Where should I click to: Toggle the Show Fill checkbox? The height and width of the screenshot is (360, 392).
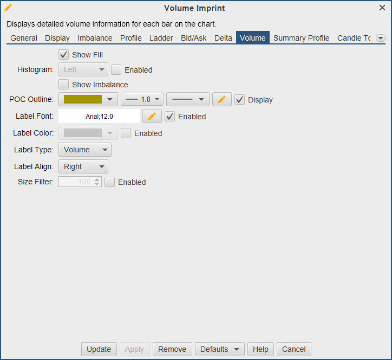(64, 55)
